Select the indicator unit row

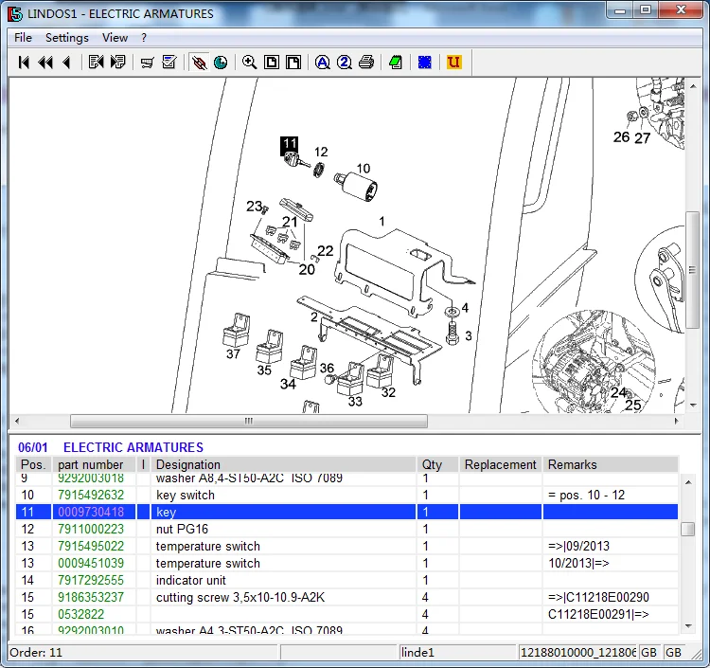click(x=346, y=580)
